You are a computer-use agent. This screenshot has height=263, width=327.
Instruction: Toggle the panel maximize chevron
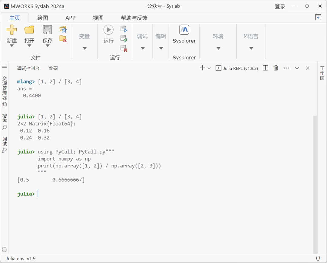tap(297, 68)
